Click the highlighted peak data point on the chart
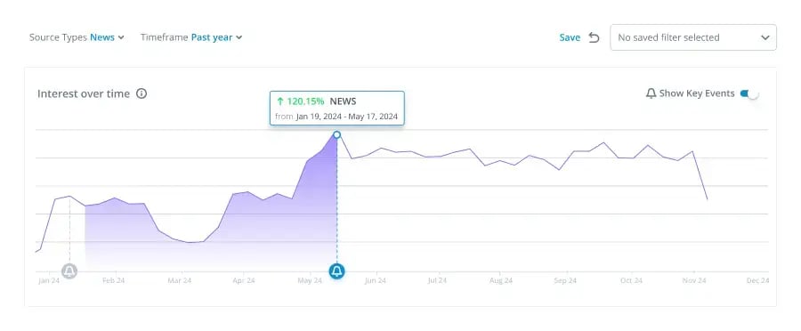 tap(336, 135)
